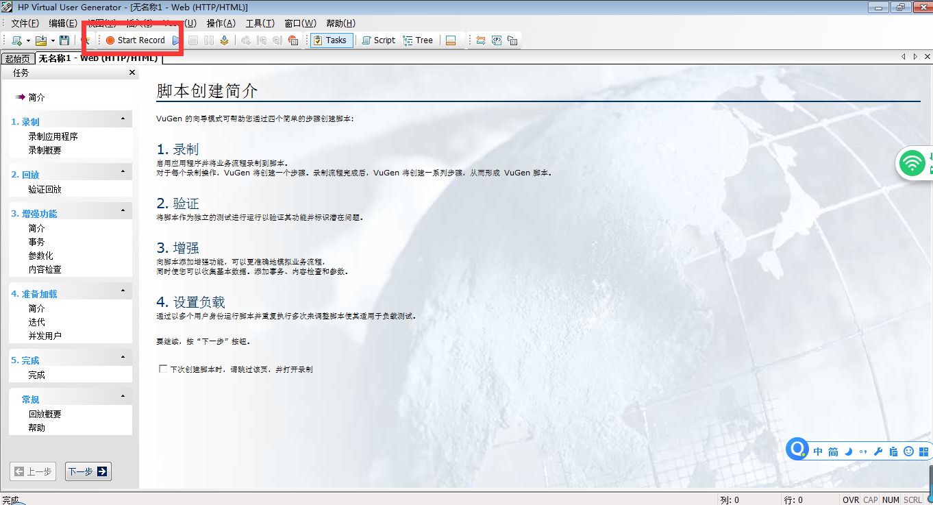Open the 工具(T) menu
Image resolution: width=933 pixels, height=505 pixels.
point(260,23)
